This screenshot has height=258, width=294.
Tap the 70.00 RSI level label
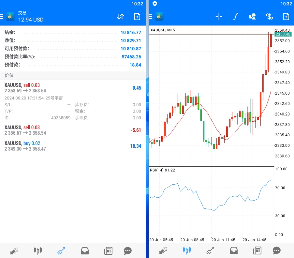point(280,188)
